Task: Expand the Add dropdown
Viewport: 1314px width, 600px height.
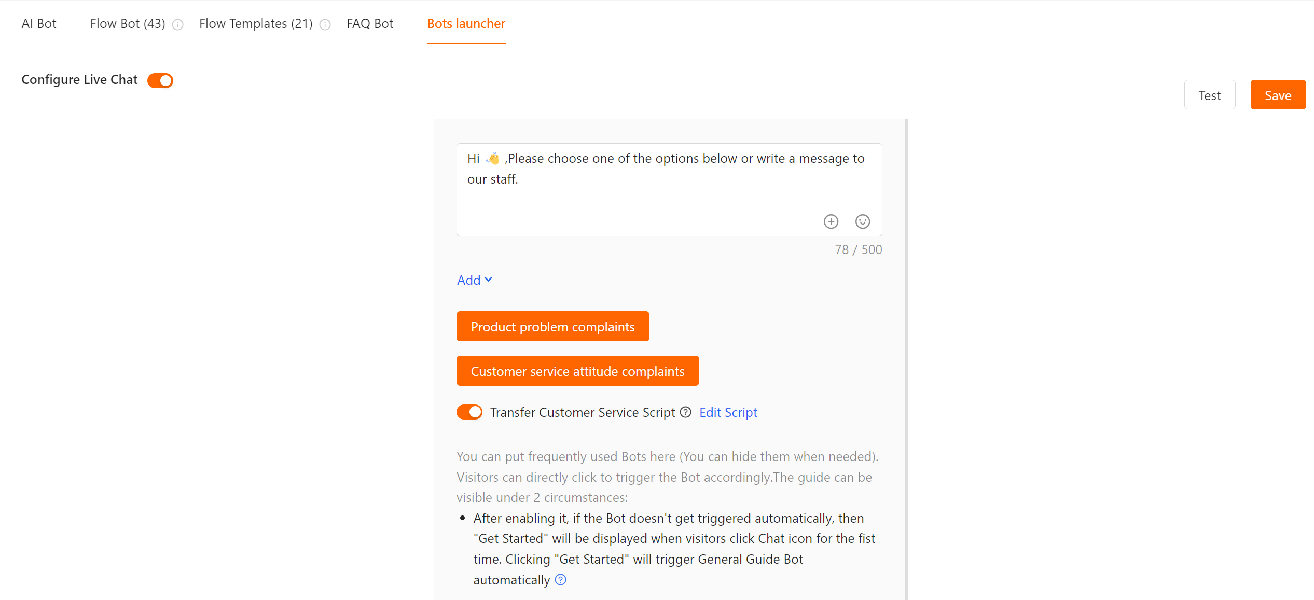Action: (475, 280)
